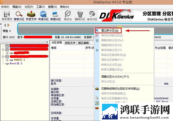The width and height of the screenshot is (173, 121).
Task: Expand the redacted partition under second disk
Action: [7, 53]
